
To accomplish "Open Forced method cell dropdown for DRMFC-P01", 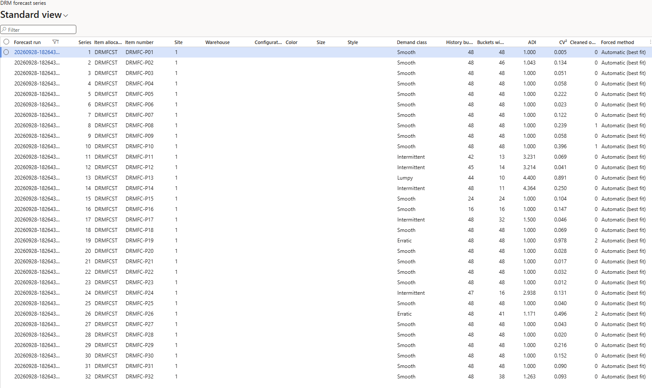I will [x=623, y=52].
